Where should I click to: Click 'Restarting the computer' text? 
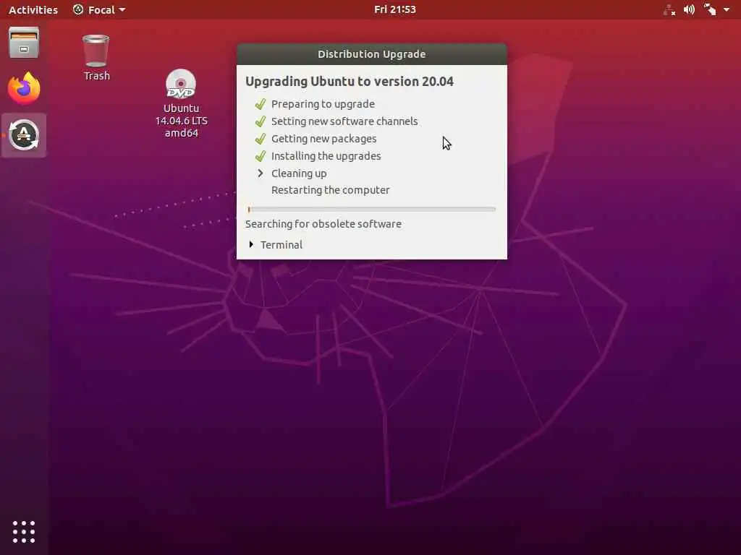[x=330, y=190]
